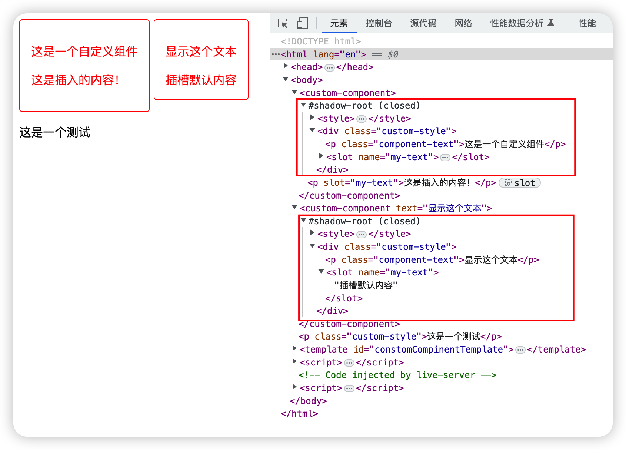Click ellipsis badge in template element
Image resolution: width=626 pixels, height=450 pixels.
coord(520,350)
